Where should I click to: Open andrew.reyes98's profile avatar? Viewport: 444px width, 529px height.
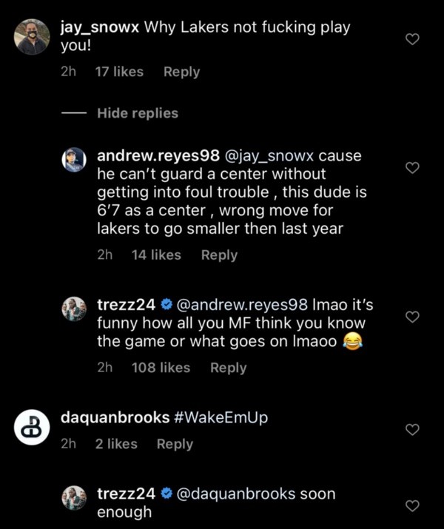tap(74, 160)
